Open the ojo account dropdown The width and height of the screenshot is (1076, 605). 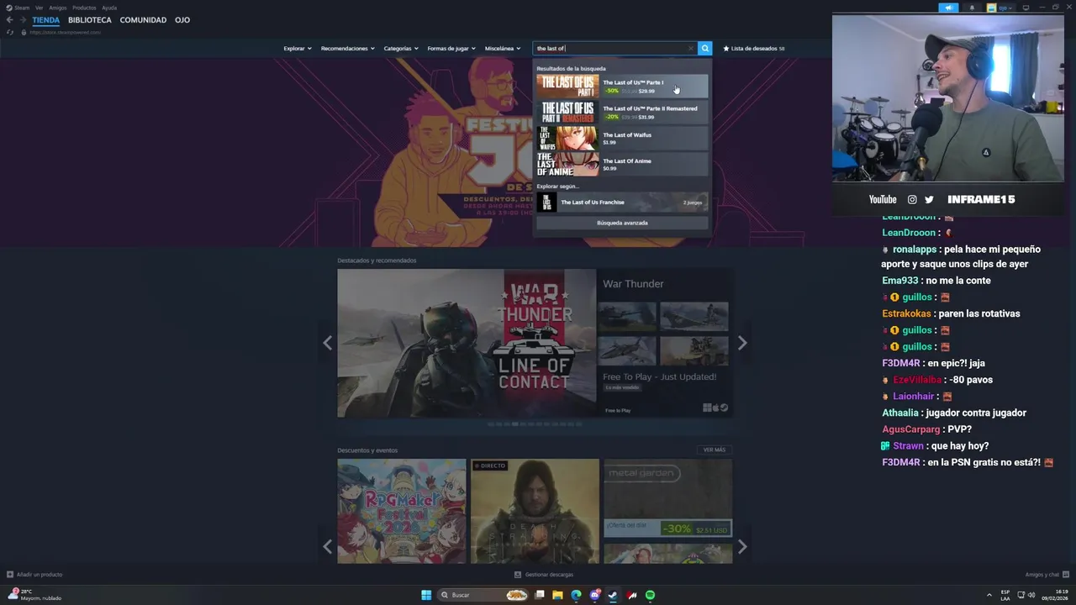(1000, 8)
